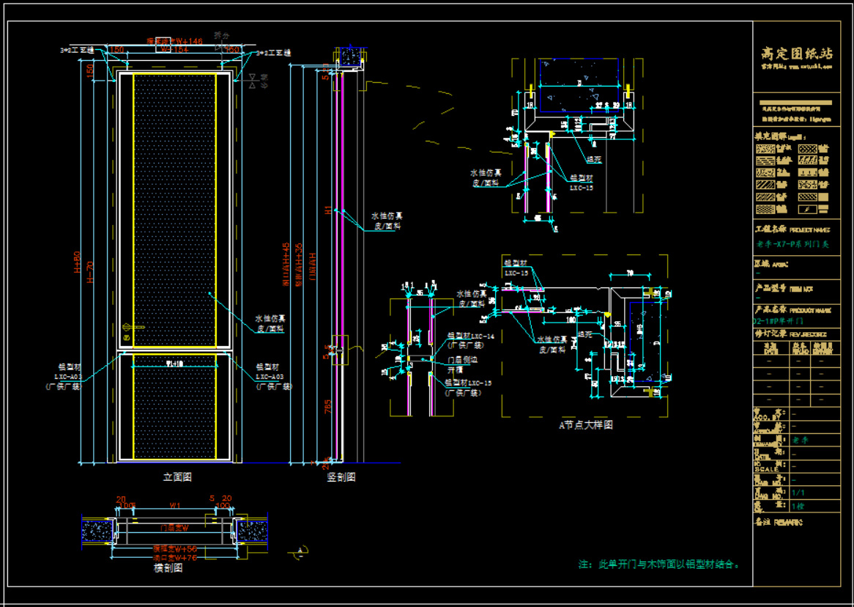
Task: Select the A节点大样图 detail title
Action: pos(585,424)
